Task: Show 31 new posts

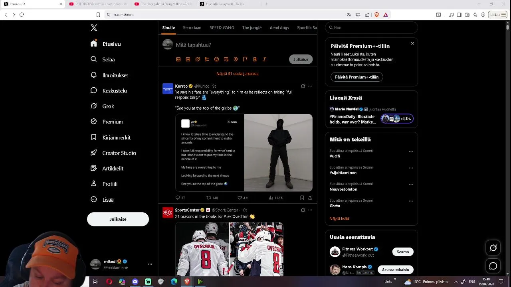Action: click(x=238, y=74)
